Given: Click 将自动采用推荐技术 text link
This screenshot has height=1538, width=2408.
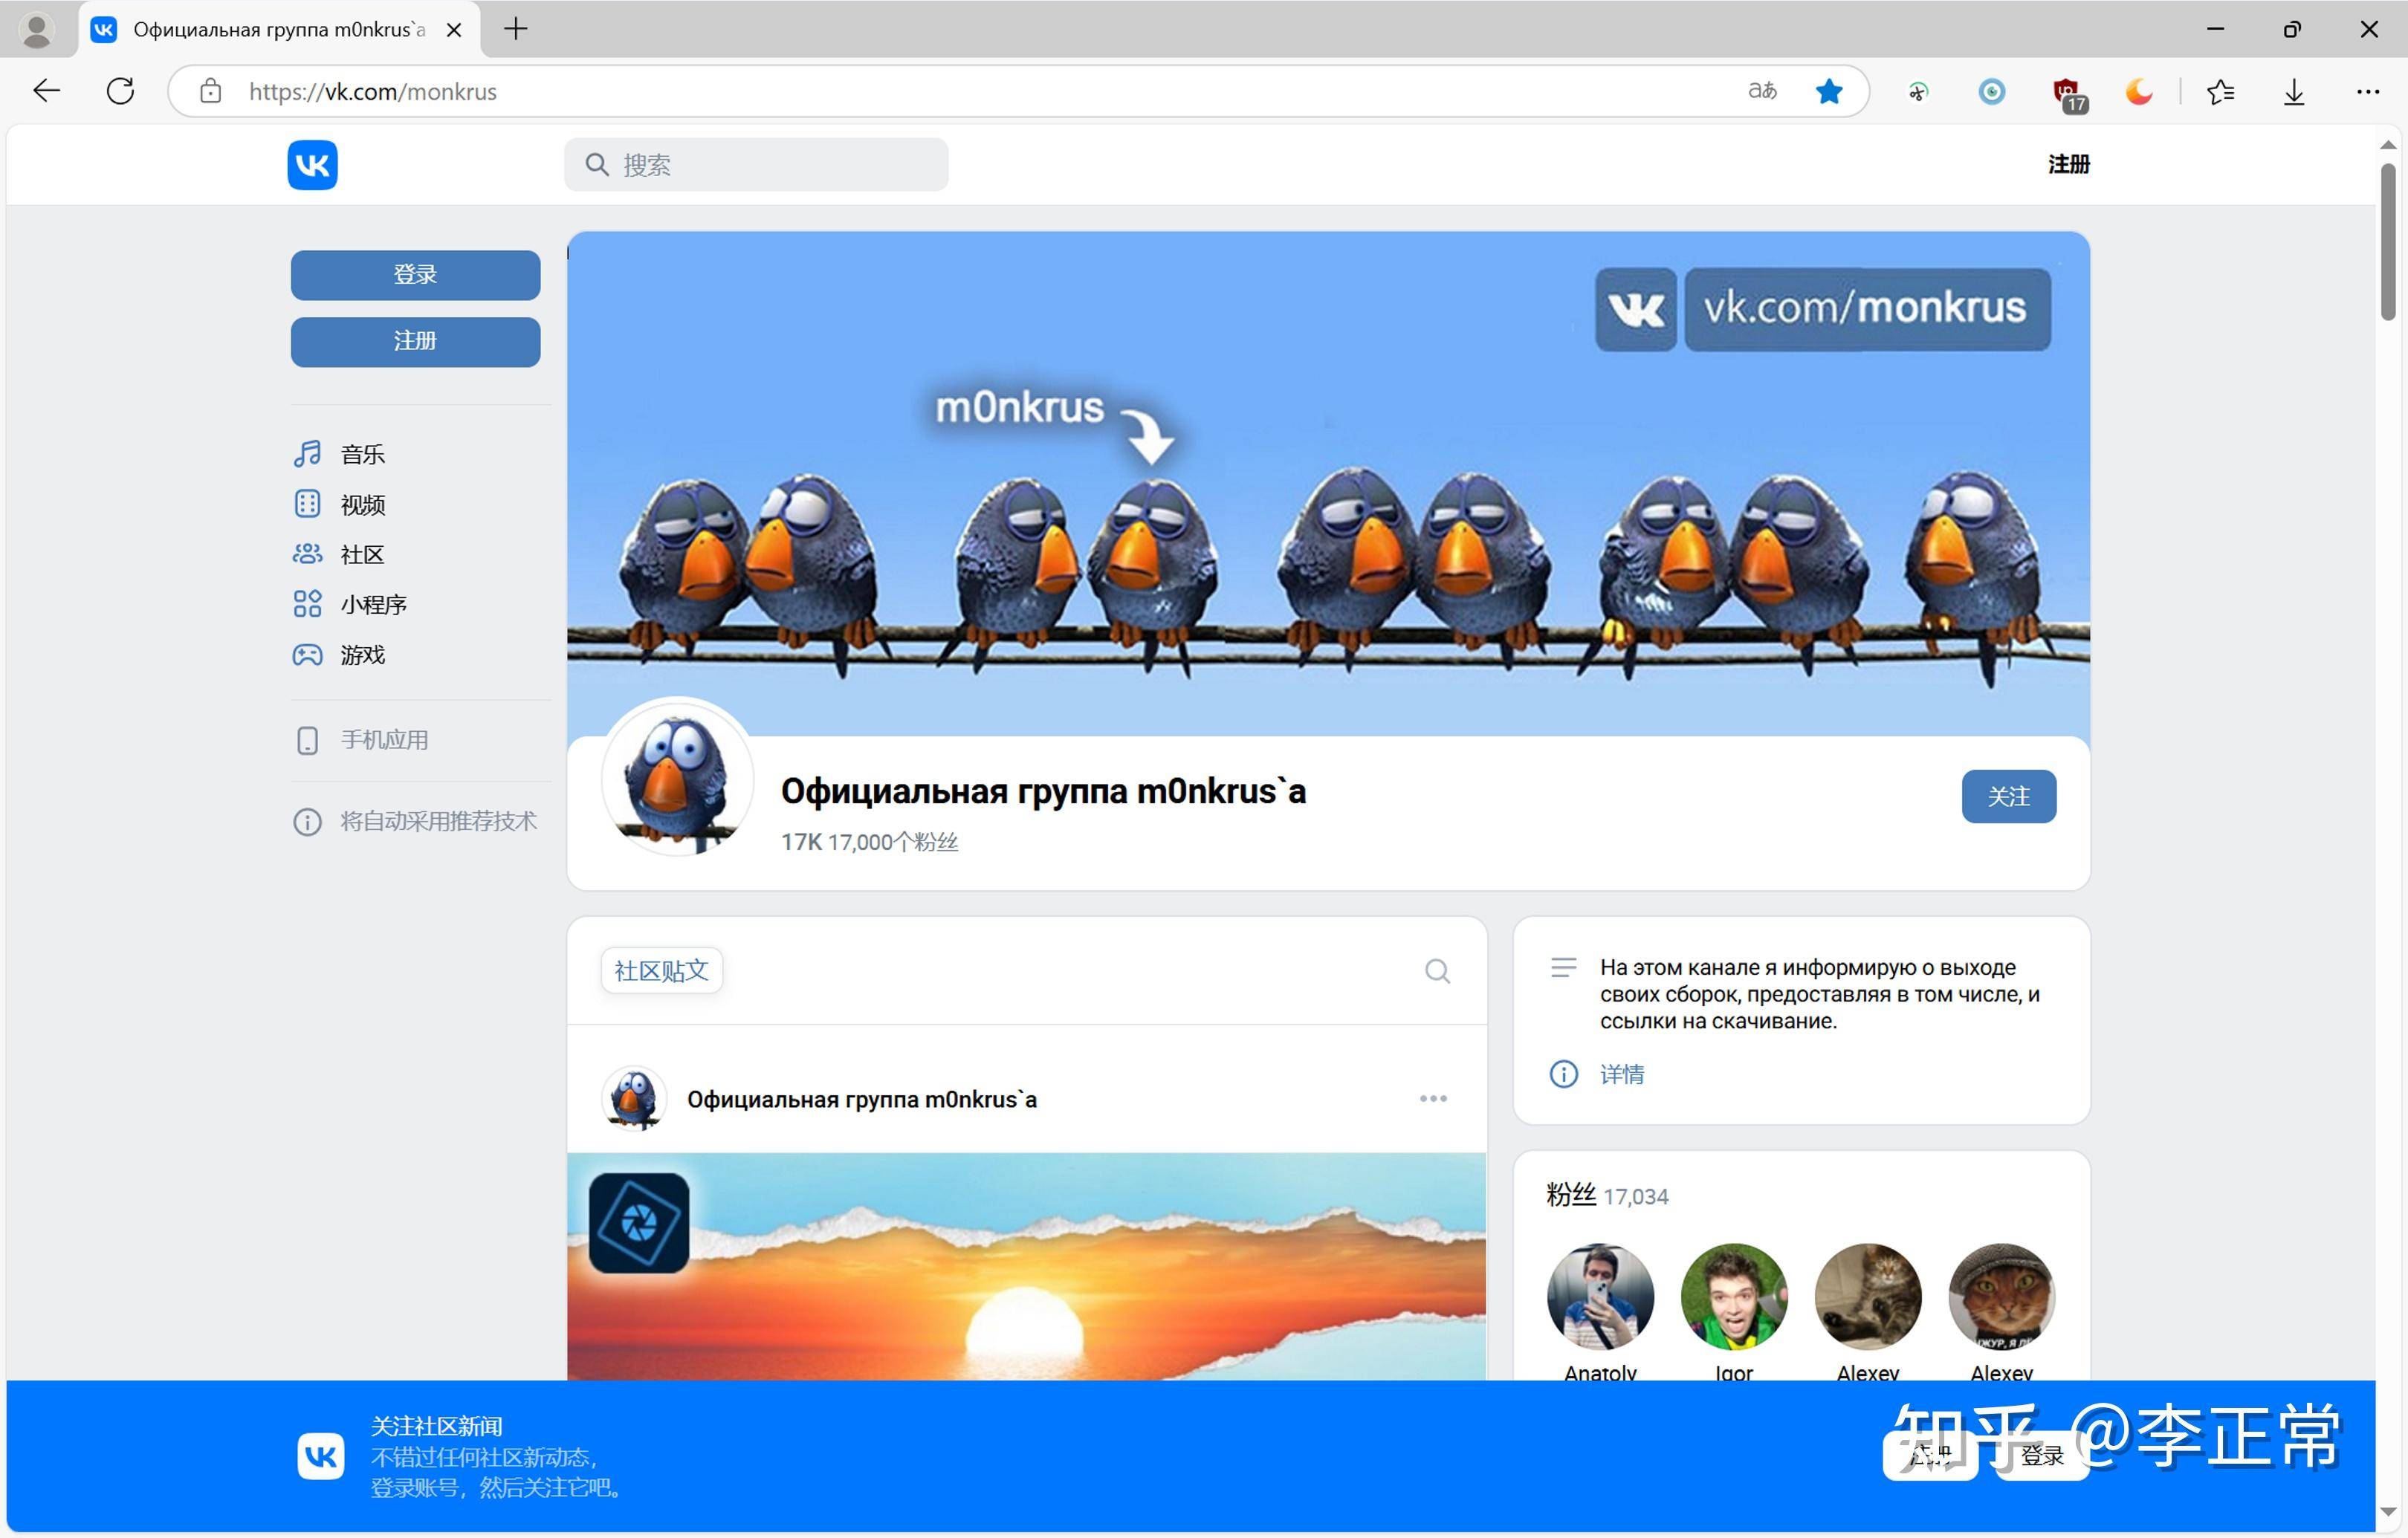Looking at the screenshot, I should 438,821.
